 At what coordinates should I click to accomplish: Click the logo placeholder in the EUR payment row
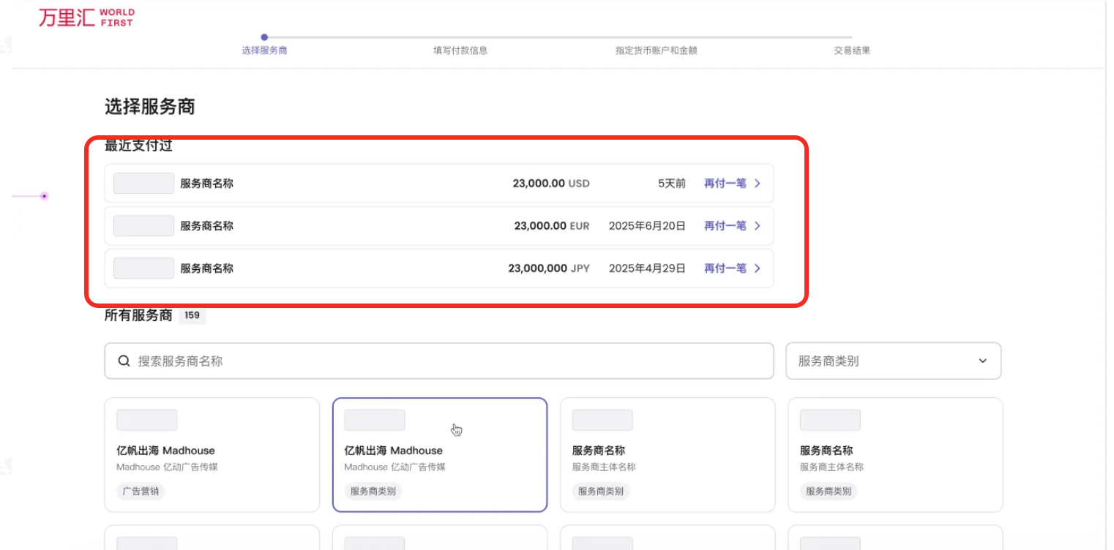pyautogui.click(x=143, y=226)
